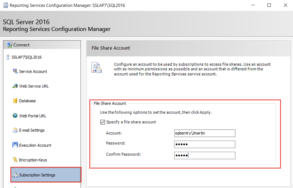
Task: Click the Account: label
Action: pos(114,133)
